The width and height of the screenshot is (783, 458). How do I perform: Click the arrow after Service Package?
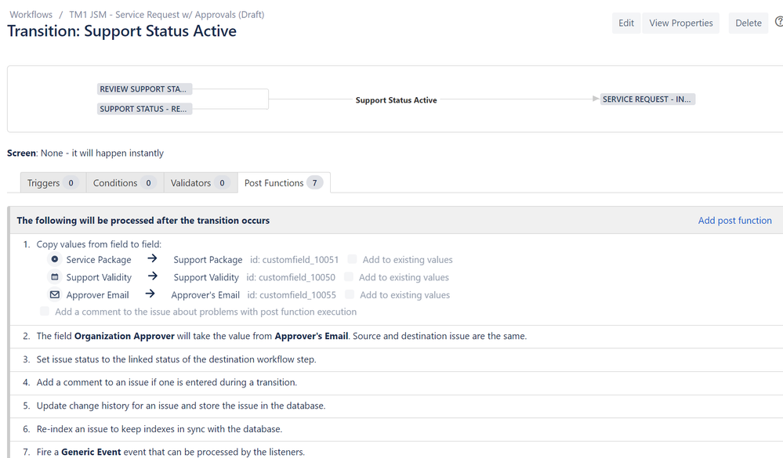[152, 258]
